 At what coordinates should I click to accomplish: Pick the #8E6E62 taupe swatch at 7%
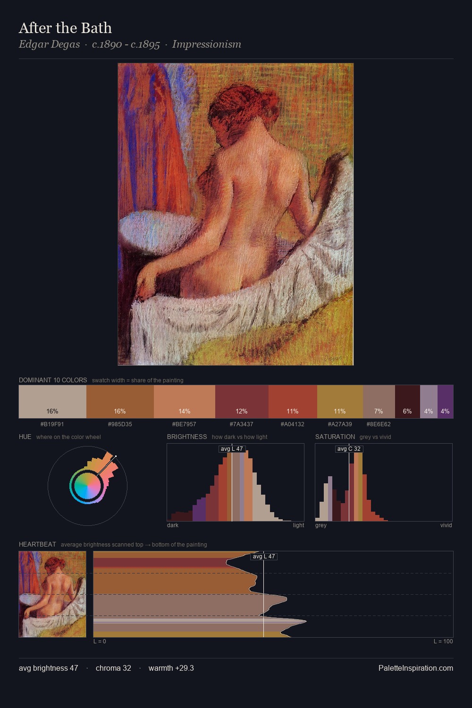click(379, 402)
